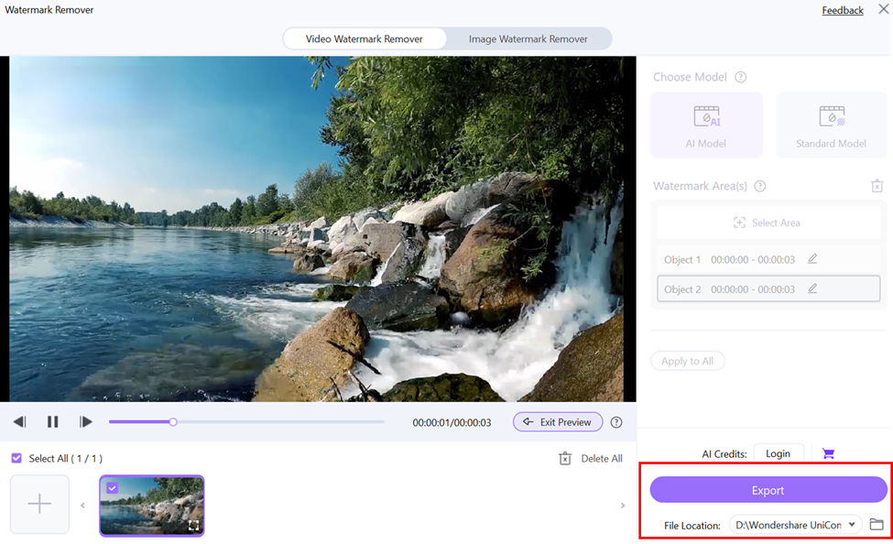
Task: Open help icon beside Exit Preview
Action: (616, 422)
